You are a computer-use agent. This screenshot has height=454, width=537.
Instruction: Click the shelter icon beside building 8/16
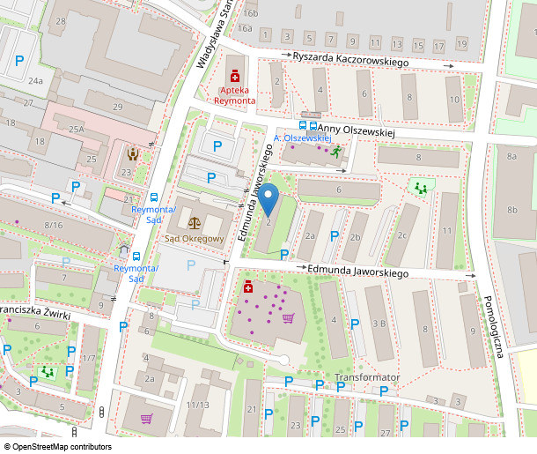point(124,250)
